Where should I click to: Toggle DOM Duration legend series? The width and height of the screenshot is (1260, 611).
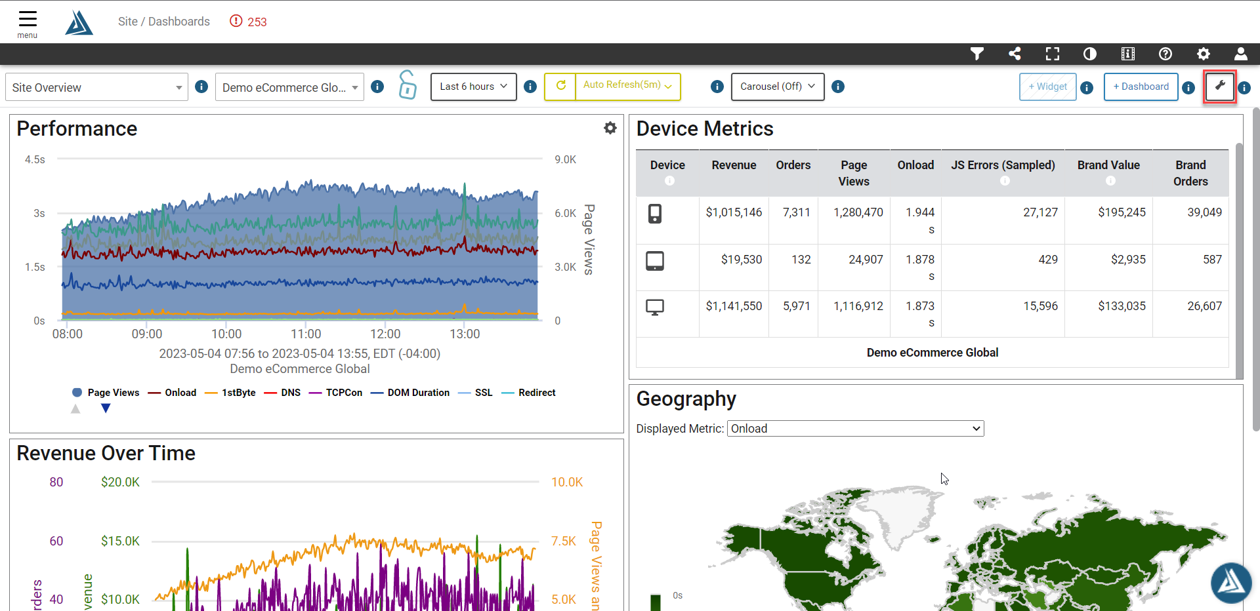[x=410, y=393]
